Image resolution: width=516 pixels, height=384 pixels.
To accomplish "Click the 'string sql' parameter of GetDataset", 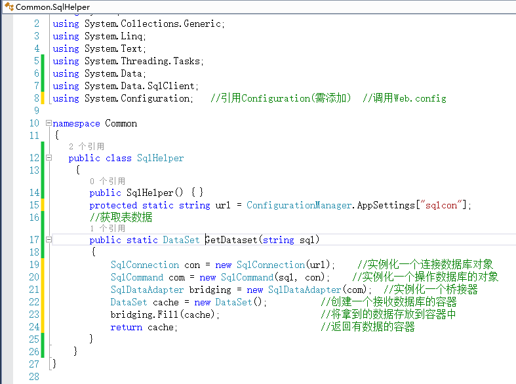I will pyautogui.click(x=289, y=240).
